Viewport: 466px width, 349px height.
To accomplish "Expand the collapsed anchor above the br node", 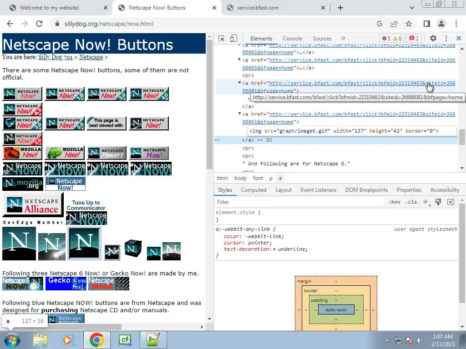I will pyautogui.click(x=239, y=60).
